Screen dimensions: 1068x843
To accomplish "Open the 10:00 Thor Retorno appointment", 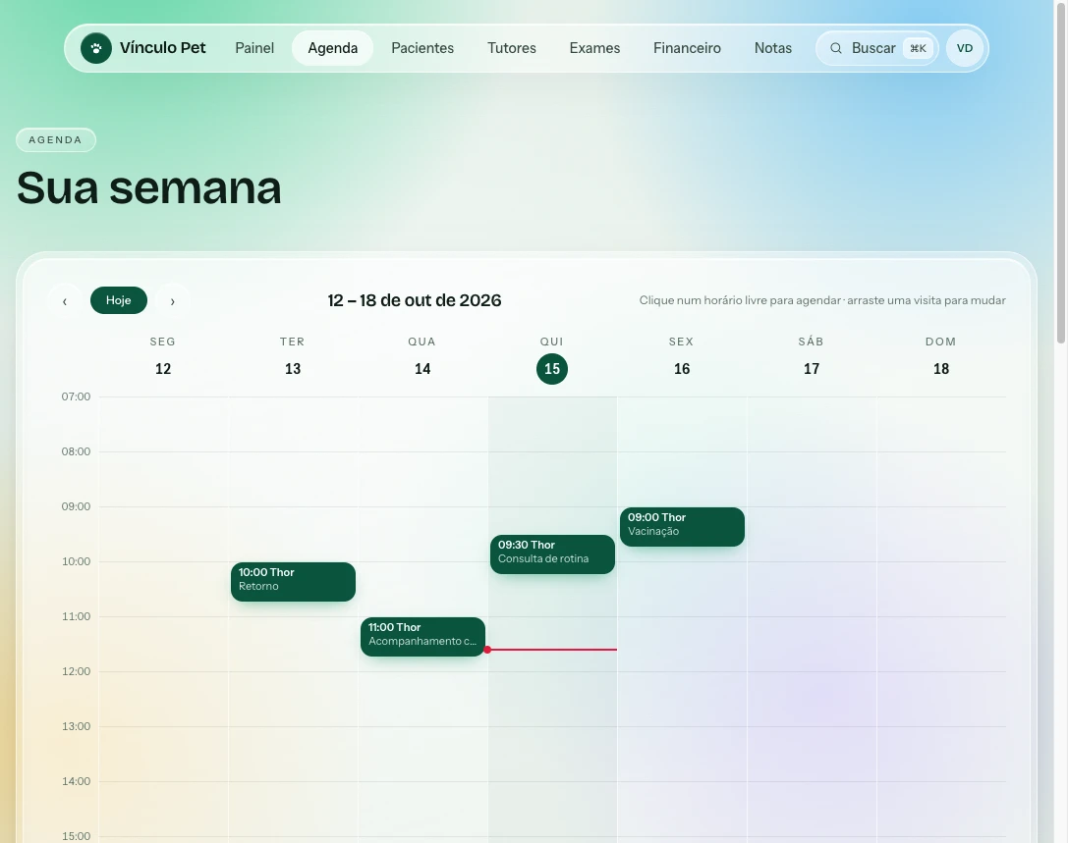I will coord(293,582).
